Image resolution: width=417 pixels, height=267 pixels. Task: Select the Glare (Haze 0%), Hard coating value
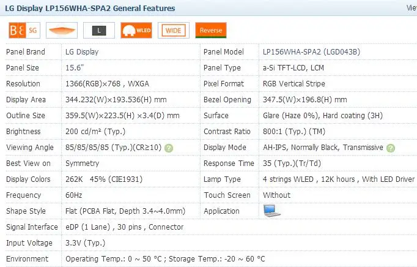point(323,115)
